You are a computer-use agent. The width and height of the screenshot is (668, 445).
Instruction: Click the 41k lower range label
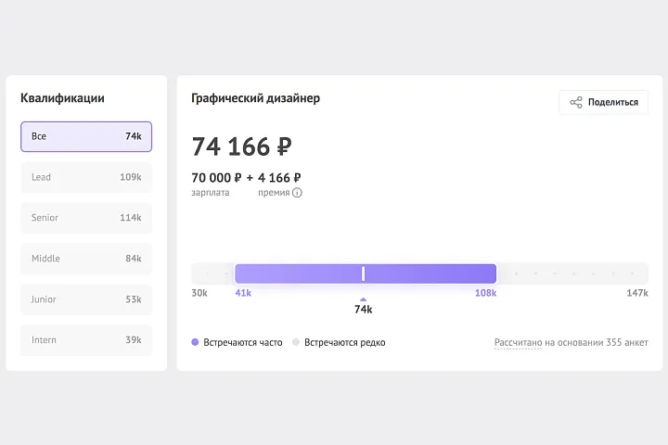pyautogui.click(x=243, y=293)
